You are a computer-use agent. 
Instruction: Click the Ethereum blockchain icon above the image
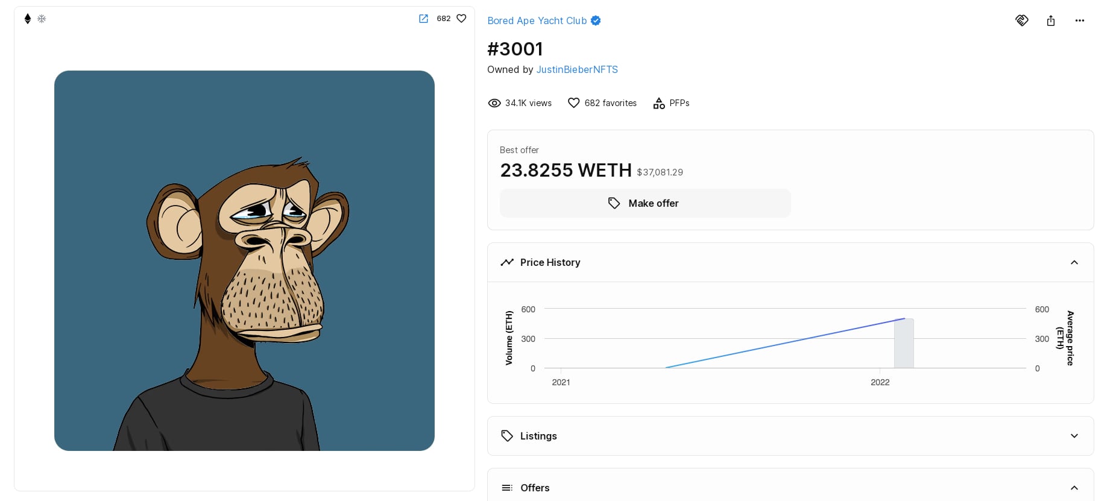click(27, 19)
